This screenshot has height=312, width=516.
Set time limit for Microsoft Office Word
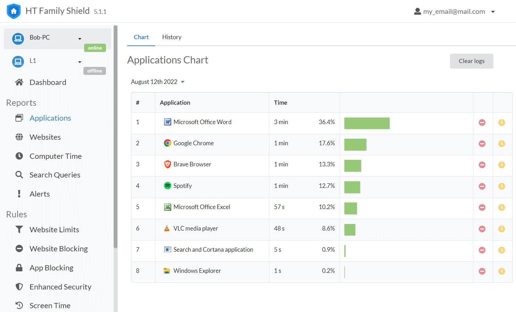click(502, 122)
